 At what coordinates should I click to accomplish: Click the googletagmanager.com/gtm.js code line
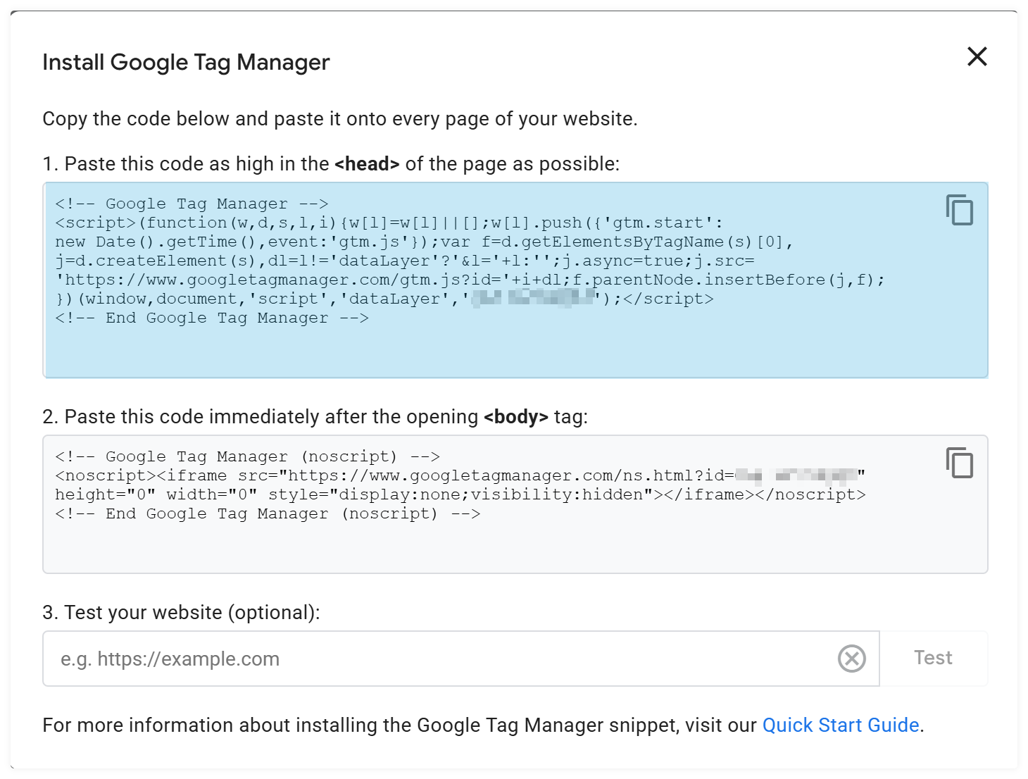[470, 280]
